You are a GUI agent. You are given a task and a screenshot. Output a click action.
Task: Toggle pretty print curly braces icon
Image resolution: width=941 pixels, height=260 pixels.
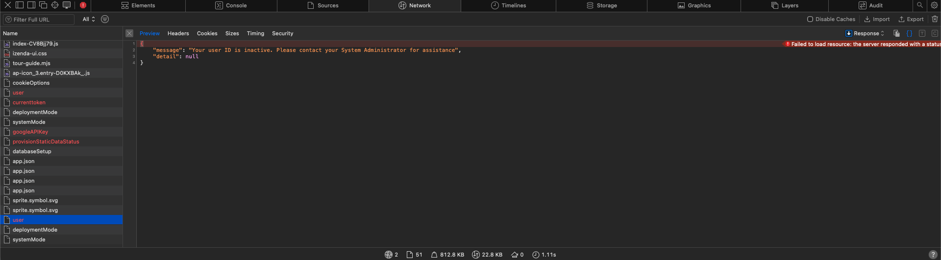(909, 33)
